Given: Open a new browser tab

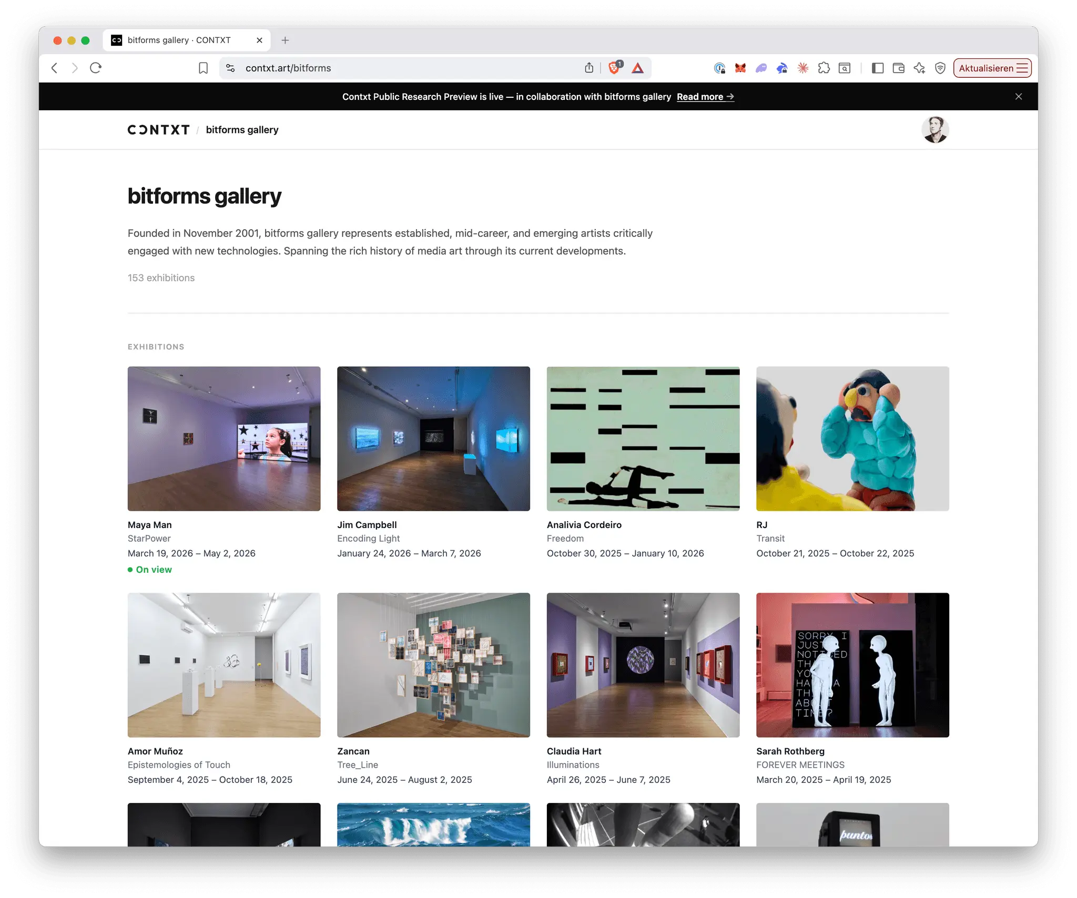Looking at the screenshot, I should 285,40.
